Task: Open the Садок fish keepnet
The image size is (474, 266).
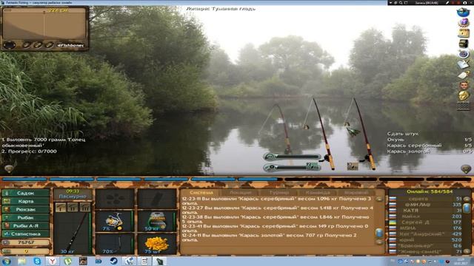Action: coord(26,193)
